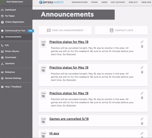Click the jerseywatch logo
The height and width of the screenshot is (138, 152).
51,2
